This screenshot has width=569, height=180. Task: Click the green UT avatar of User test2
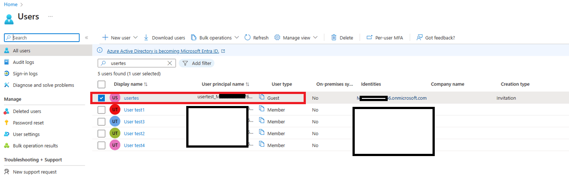click(x=115, y=133)
